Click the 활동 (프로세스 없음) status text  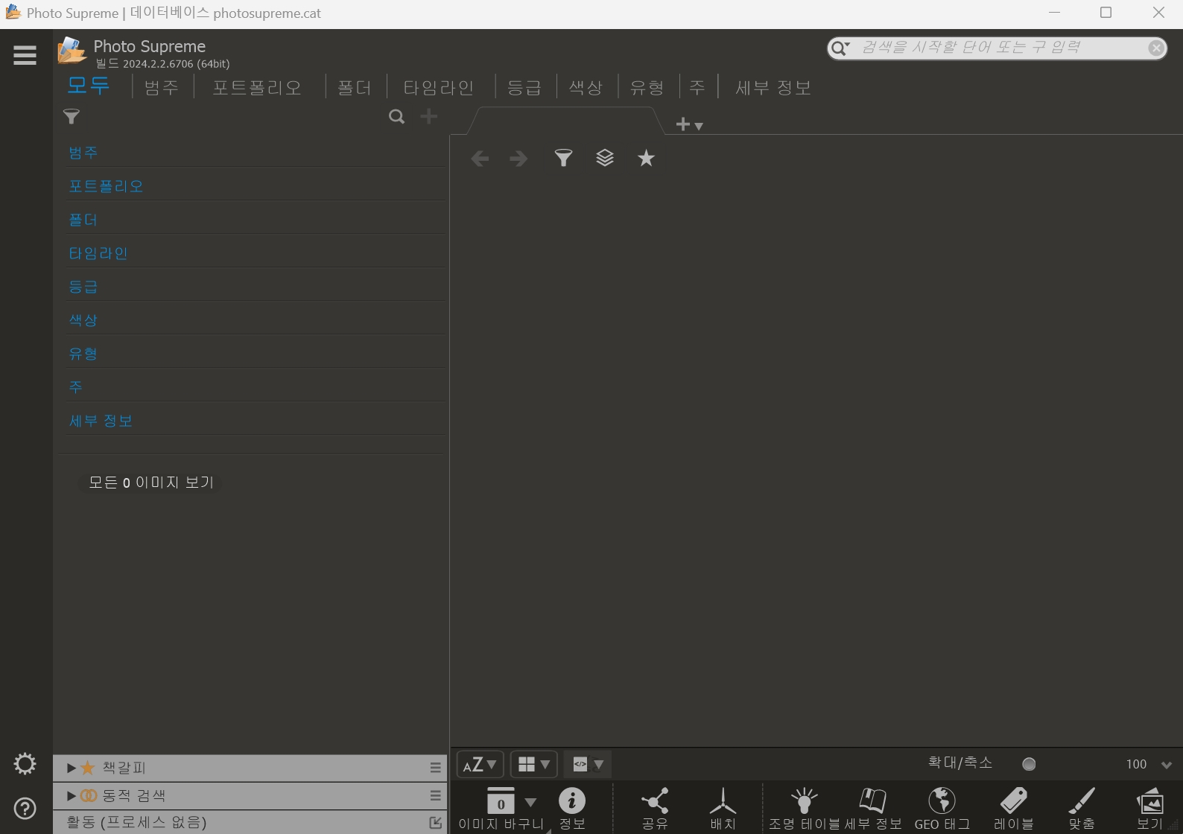coord(136,822)
